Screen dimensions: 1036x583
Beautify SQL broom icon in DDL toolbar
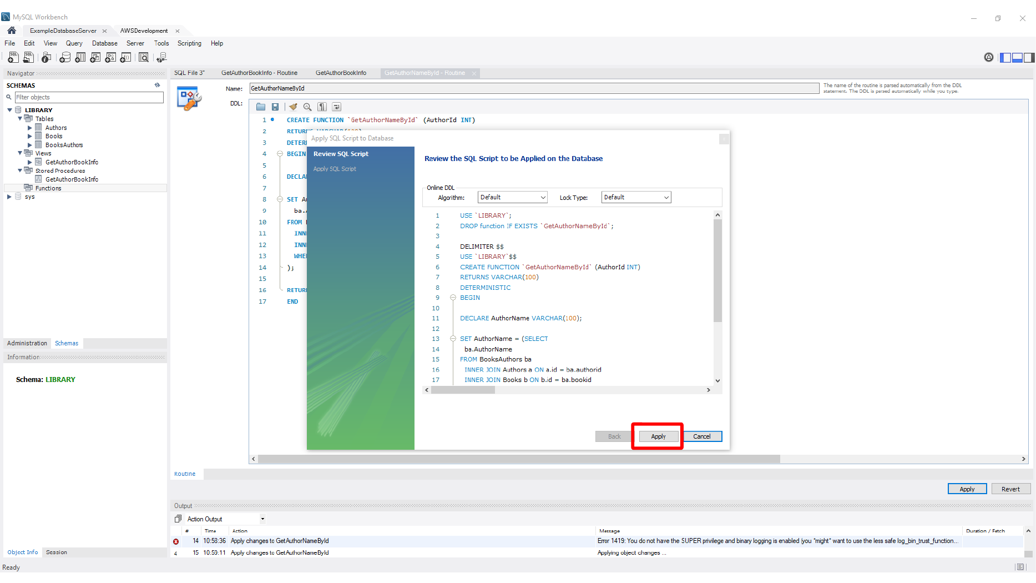pos(293,107)
